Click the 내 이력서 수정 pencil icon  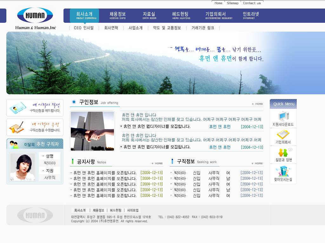point(17,127)
